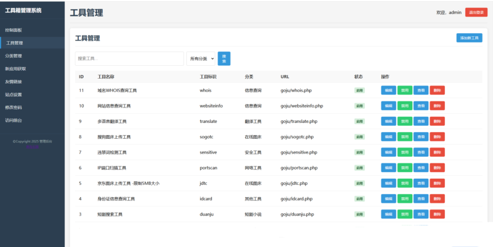Click the tool name 域名WHOIS查询工具
The image size is (493, 247).
click(x=117, y=90)
